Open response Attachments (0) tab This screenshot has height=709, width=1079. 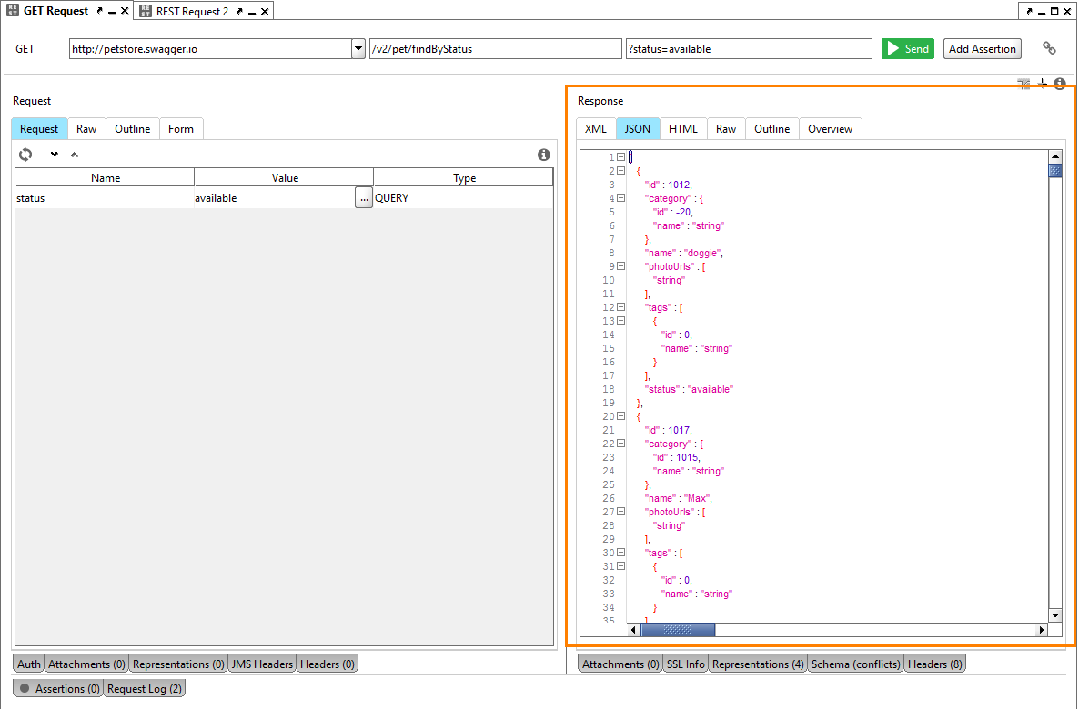[620, 664]
